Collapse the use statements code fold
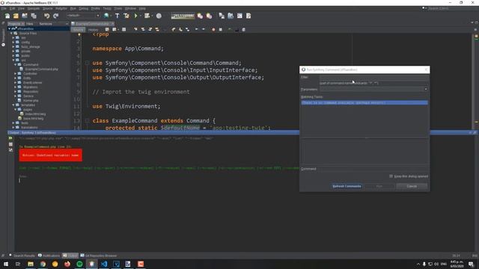The height and width of the screenshot is (269, 479). click(87, 63)
